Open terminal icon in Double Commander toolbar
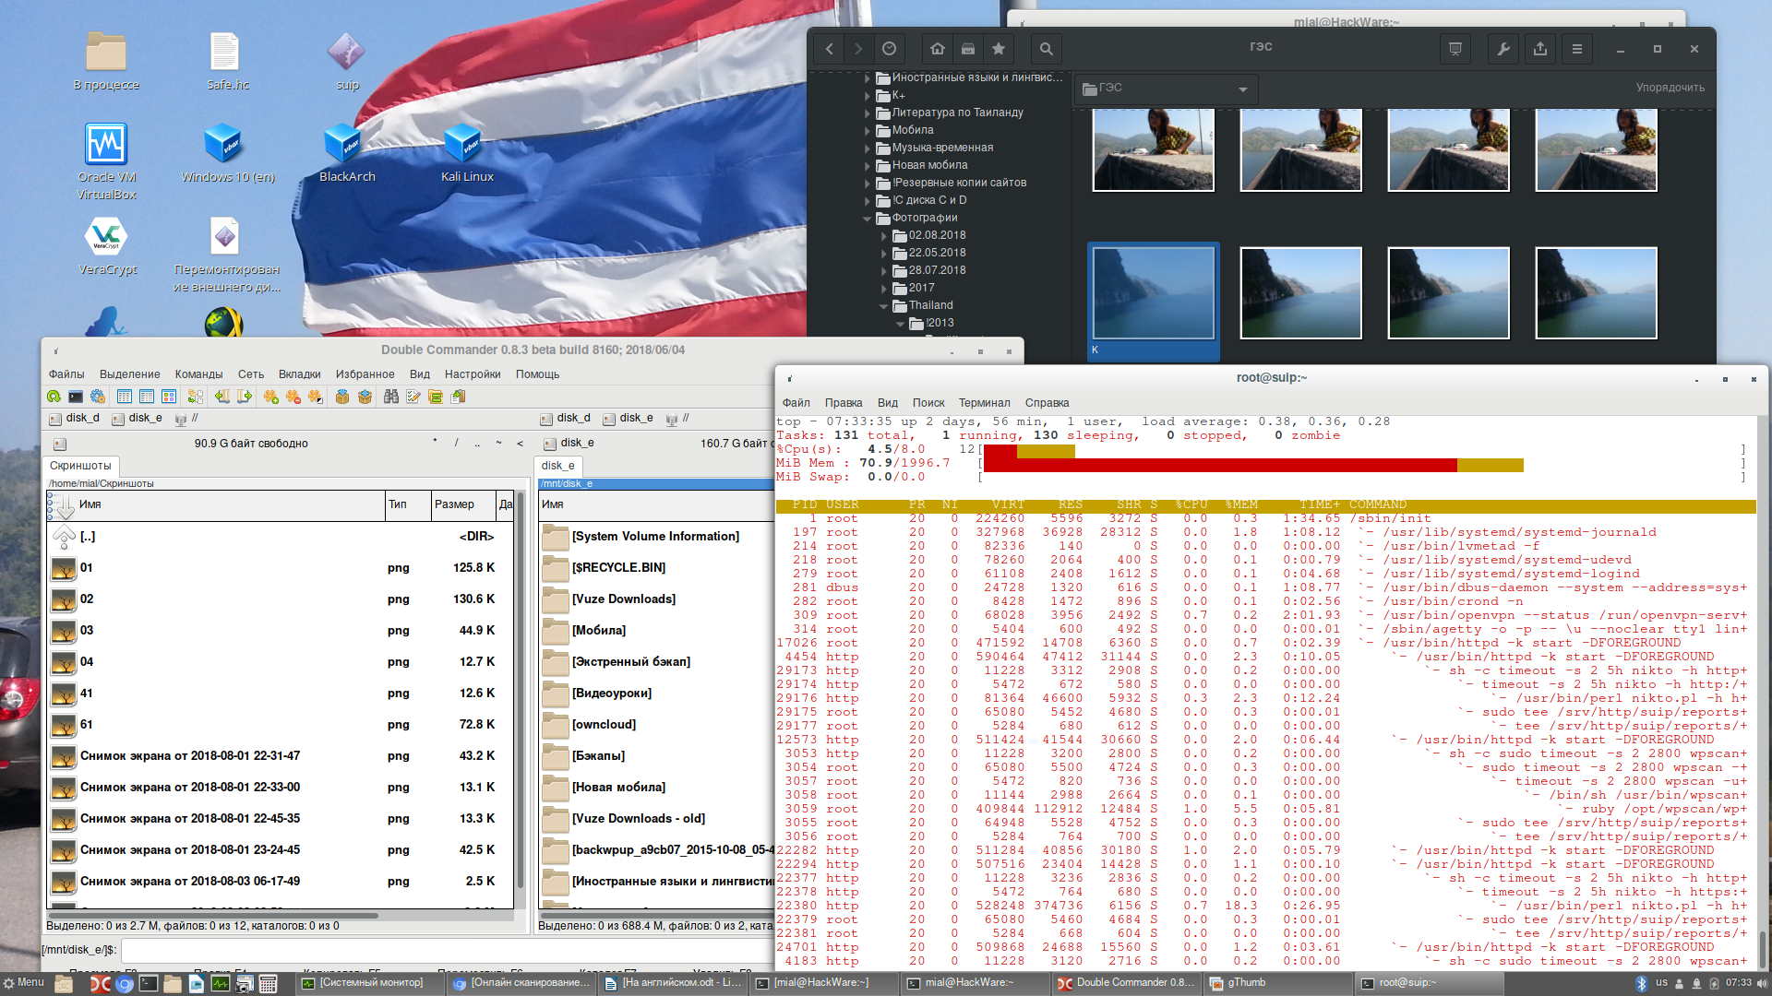1772x996 pixels. pyautogui.click(x=76, y=397)
